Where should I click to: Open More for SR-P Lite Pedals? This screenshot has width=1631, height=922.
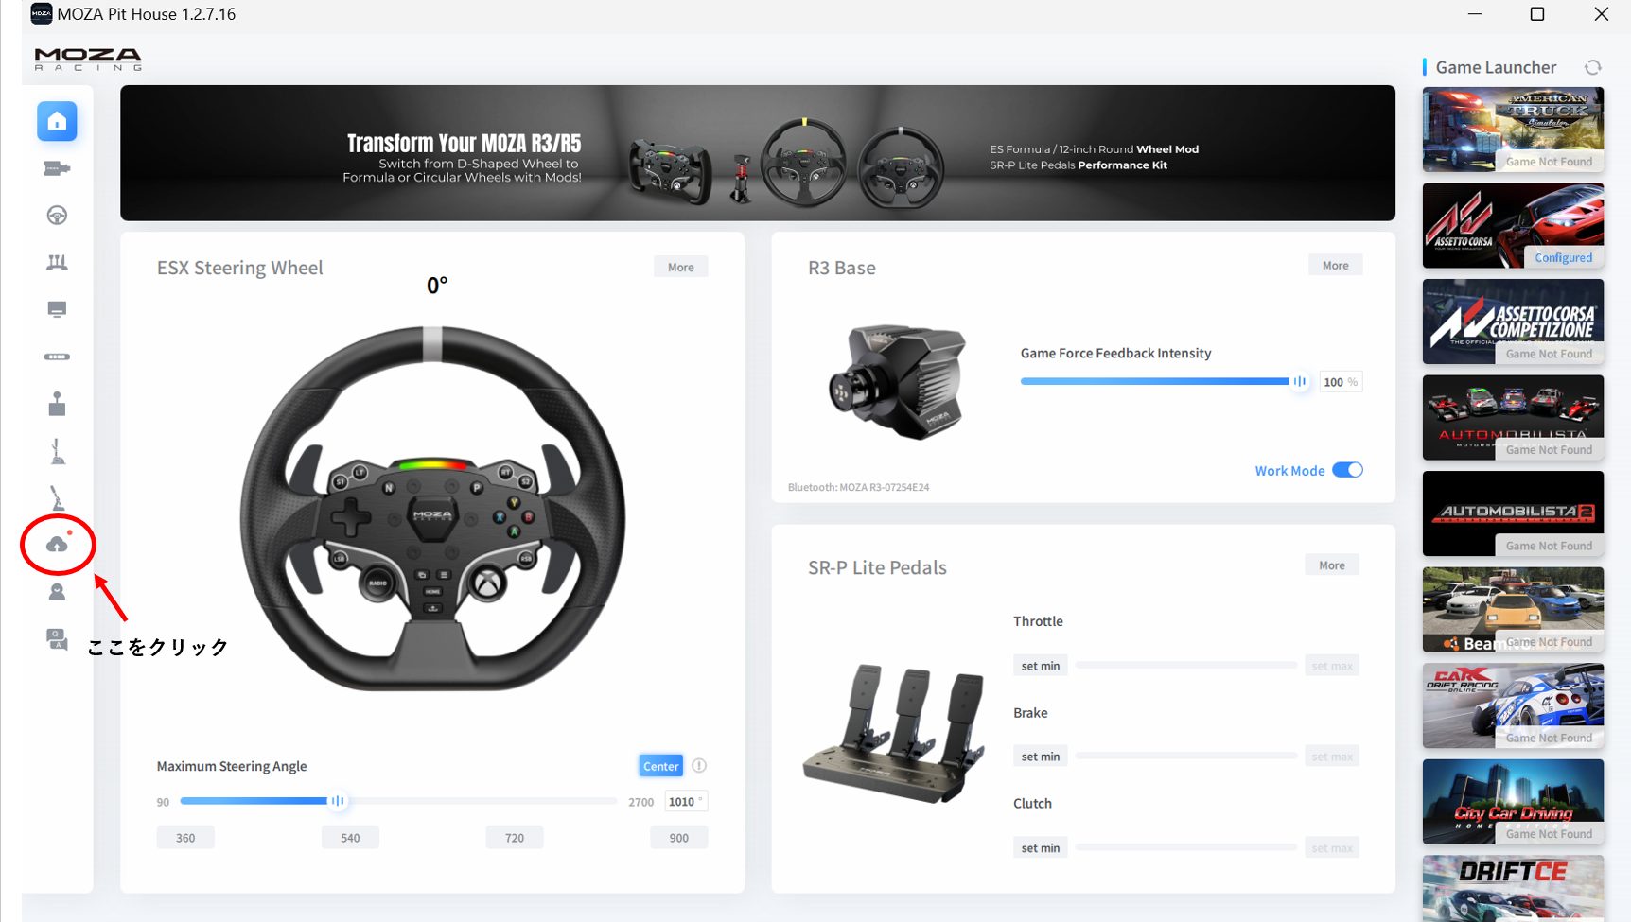(1331, 565)
